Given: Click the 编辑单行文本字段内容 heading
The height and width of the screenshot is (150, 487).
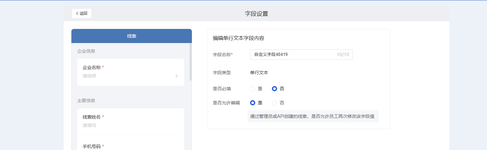Looking at the screenshot, I should click(x=239, y=38).
